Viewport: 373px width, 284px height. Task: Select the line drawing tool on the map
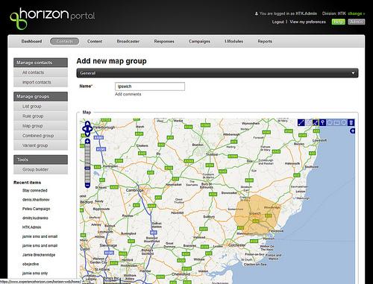coord(301,122)
